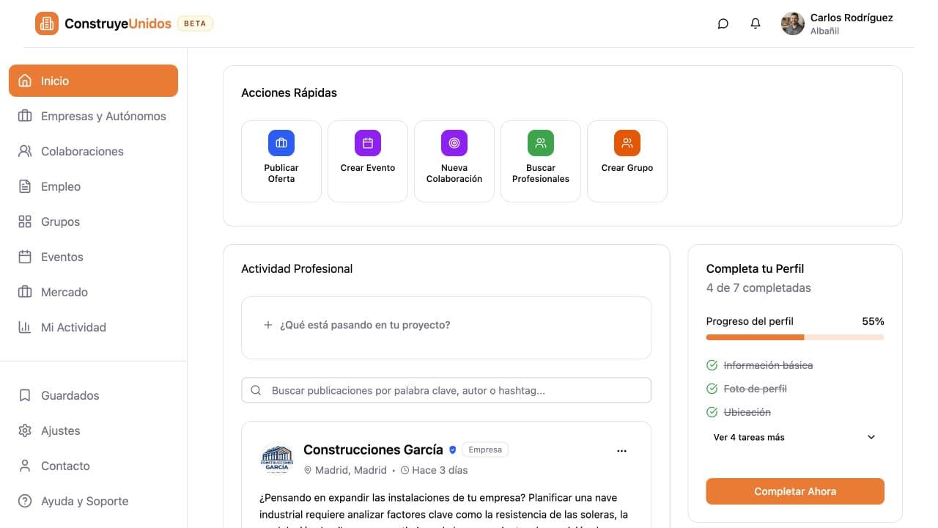Click the Ayuda y Soporte question icon
This screenshot has height=528, width=938.
(25, 501)
